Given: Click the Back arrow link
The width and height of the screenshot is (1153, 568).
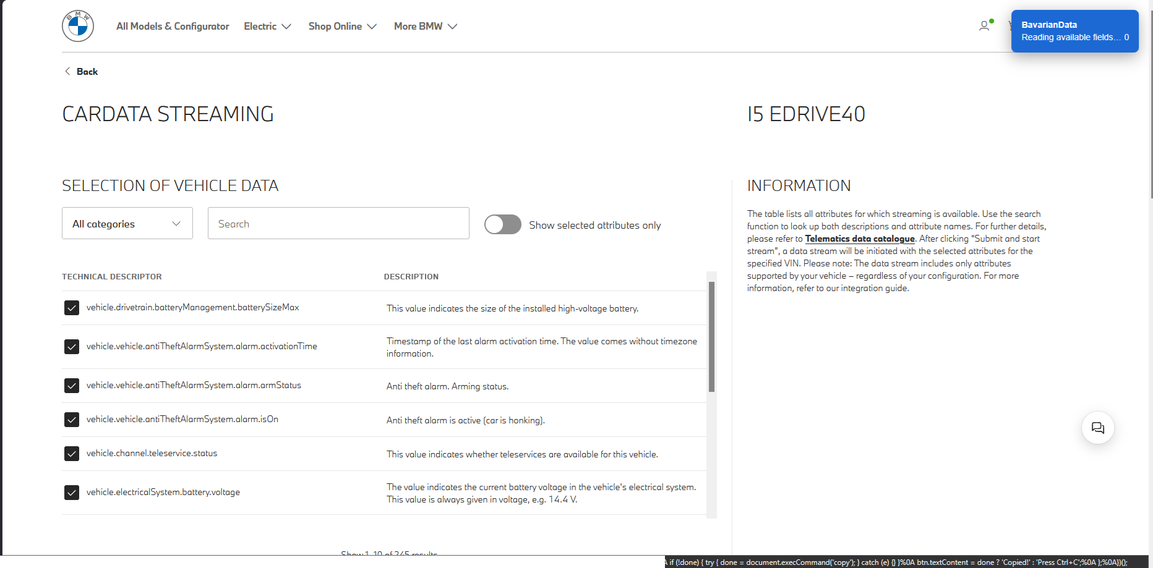Looking at the screenshot, I should tap(81, 72).
